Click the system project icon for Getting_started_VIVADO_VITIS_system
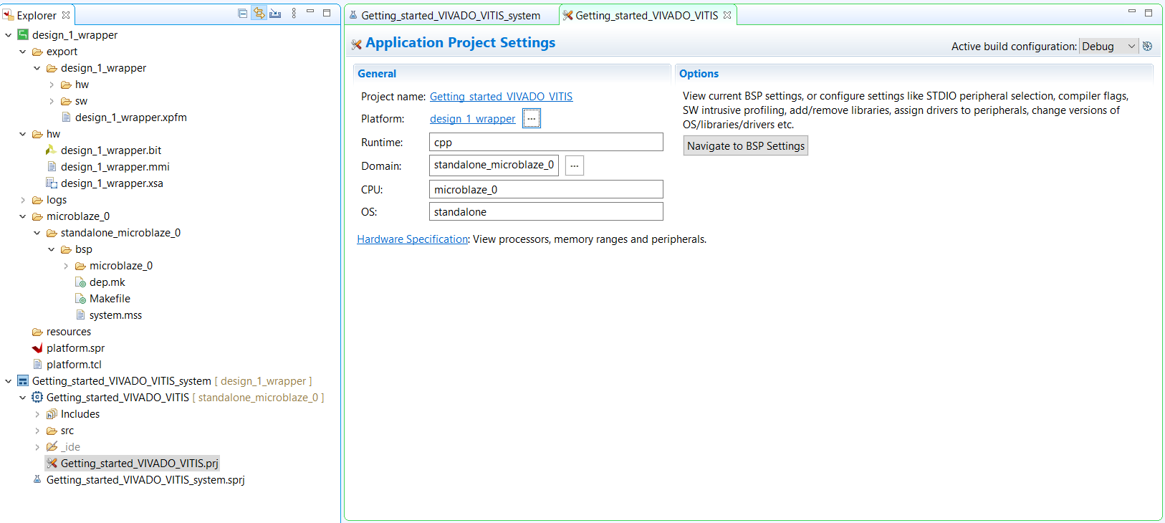 point(23,381)
